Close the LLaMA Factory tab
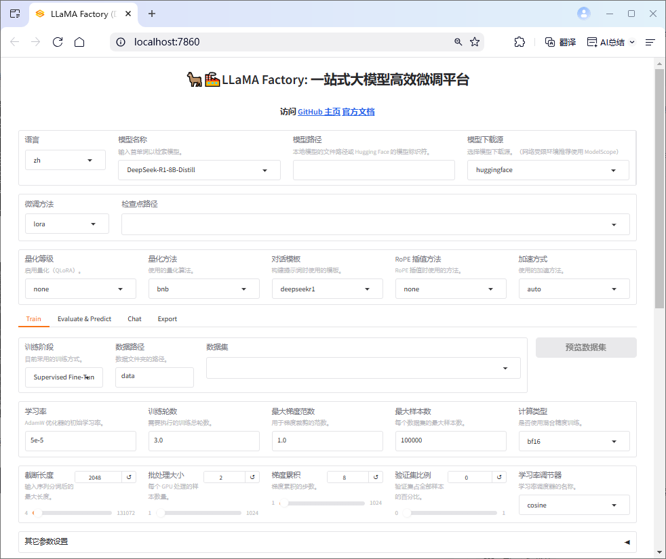Viewport: 666px width, 559px height. tap(128, 14)
